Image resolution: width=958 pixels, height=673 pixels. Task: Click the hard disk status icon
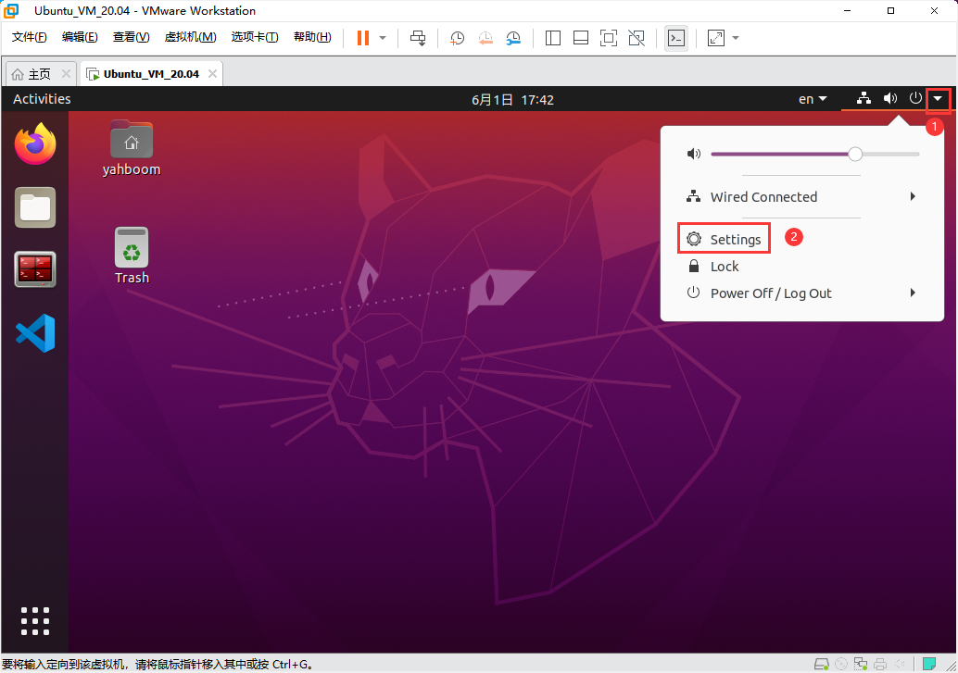click(x=822, y=664)
